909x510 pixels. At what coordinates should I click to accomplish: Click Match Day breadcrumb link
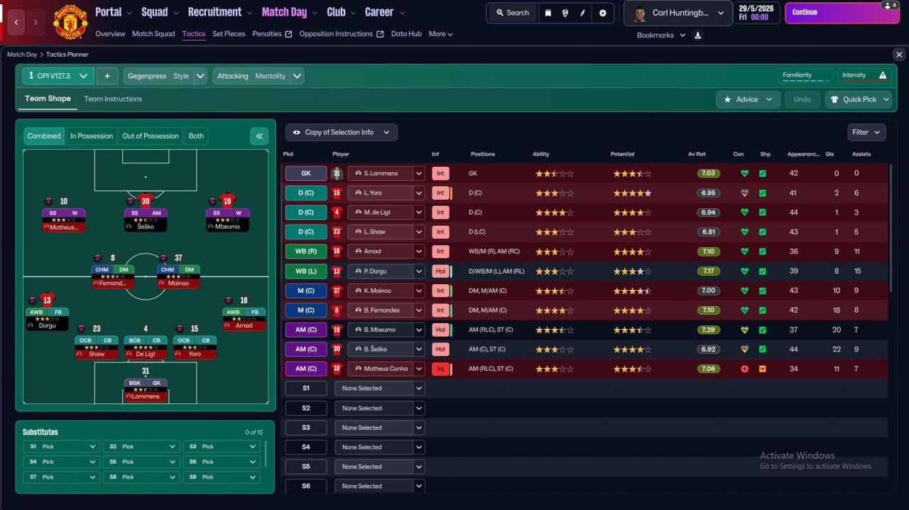click(x=22, y=55)
